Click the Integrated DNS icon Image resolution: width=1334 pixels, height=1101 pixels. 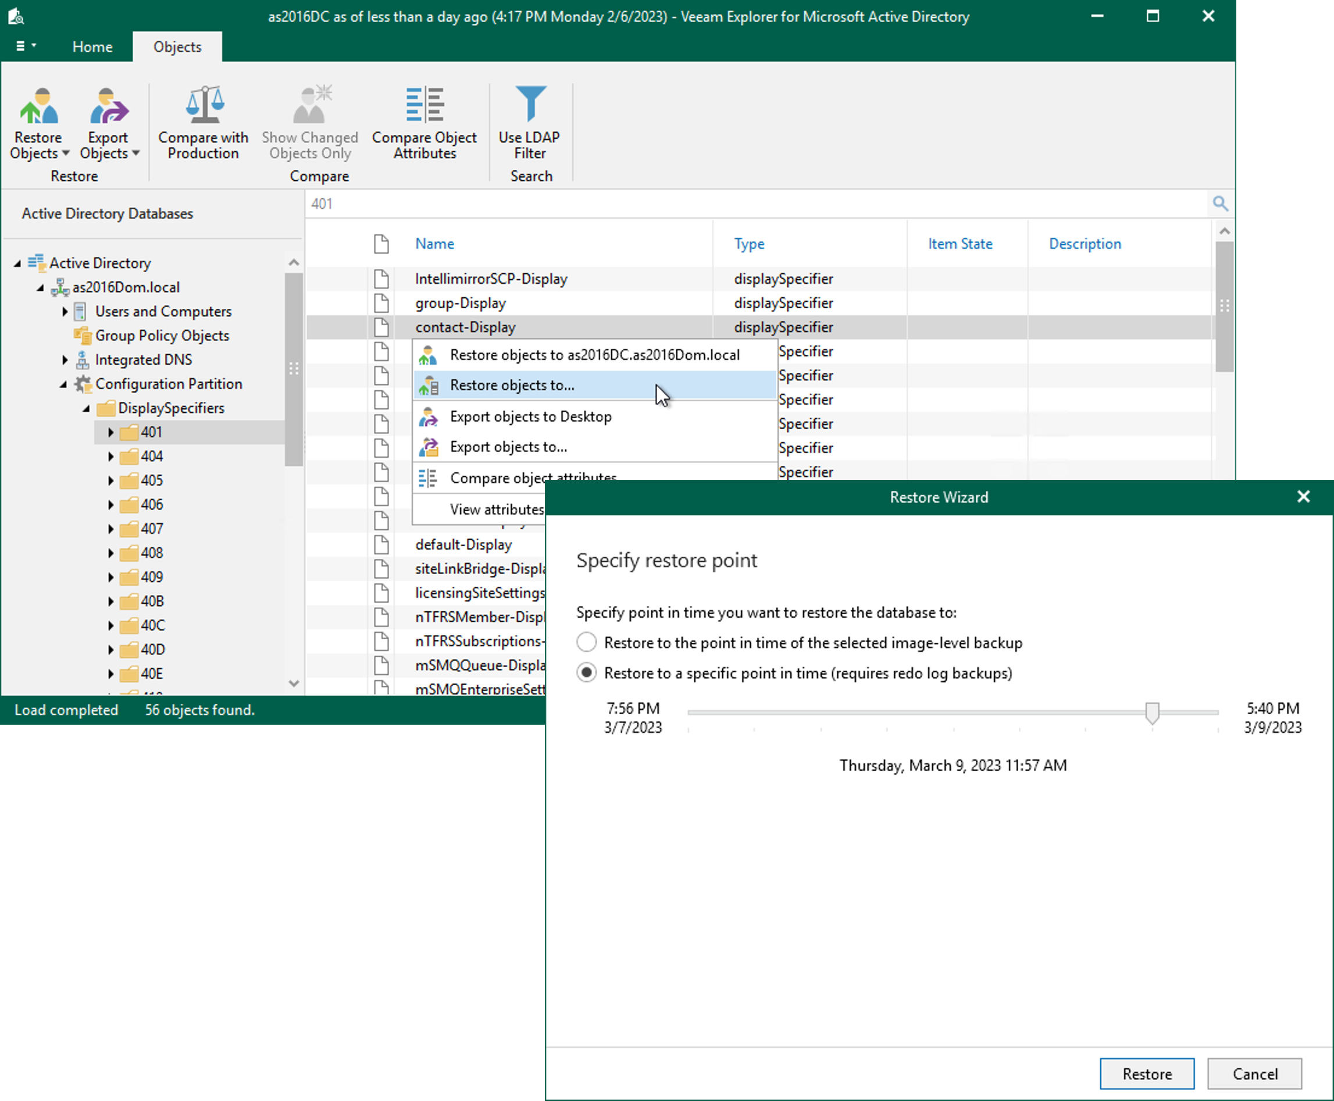tap(82, 359)
